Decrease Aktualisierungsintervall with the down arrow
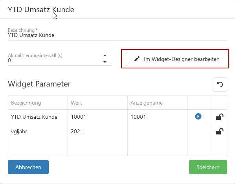 (105, 62)
